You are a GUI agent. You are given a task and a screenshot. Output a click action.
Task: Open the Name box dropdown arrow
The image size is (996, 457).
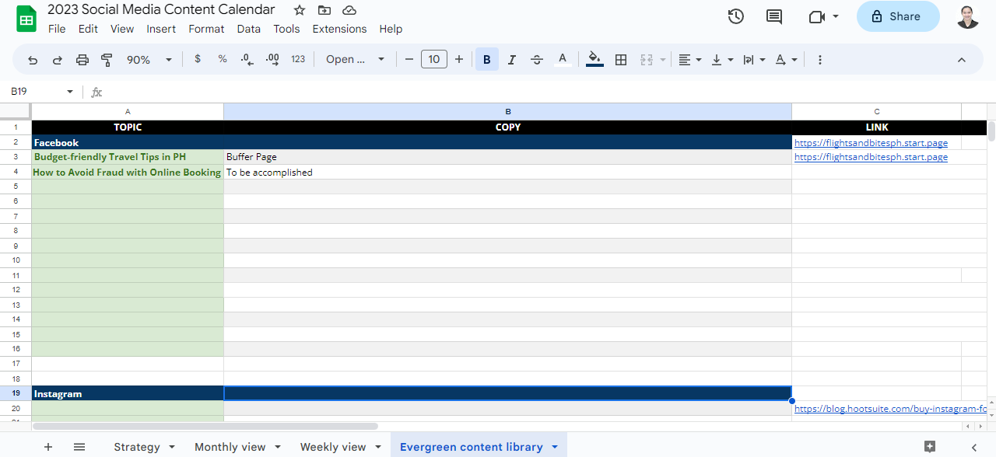[70, 92]
